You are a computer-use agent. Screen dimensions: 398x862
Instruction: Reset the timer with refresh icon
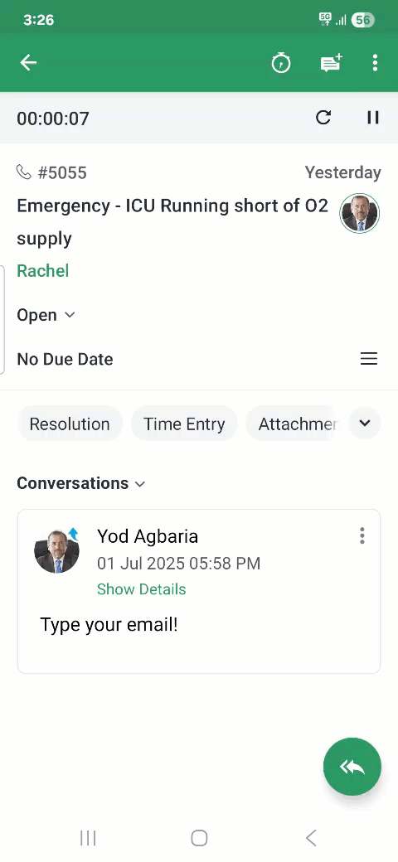pyautogui.click(x=323, y=117)
